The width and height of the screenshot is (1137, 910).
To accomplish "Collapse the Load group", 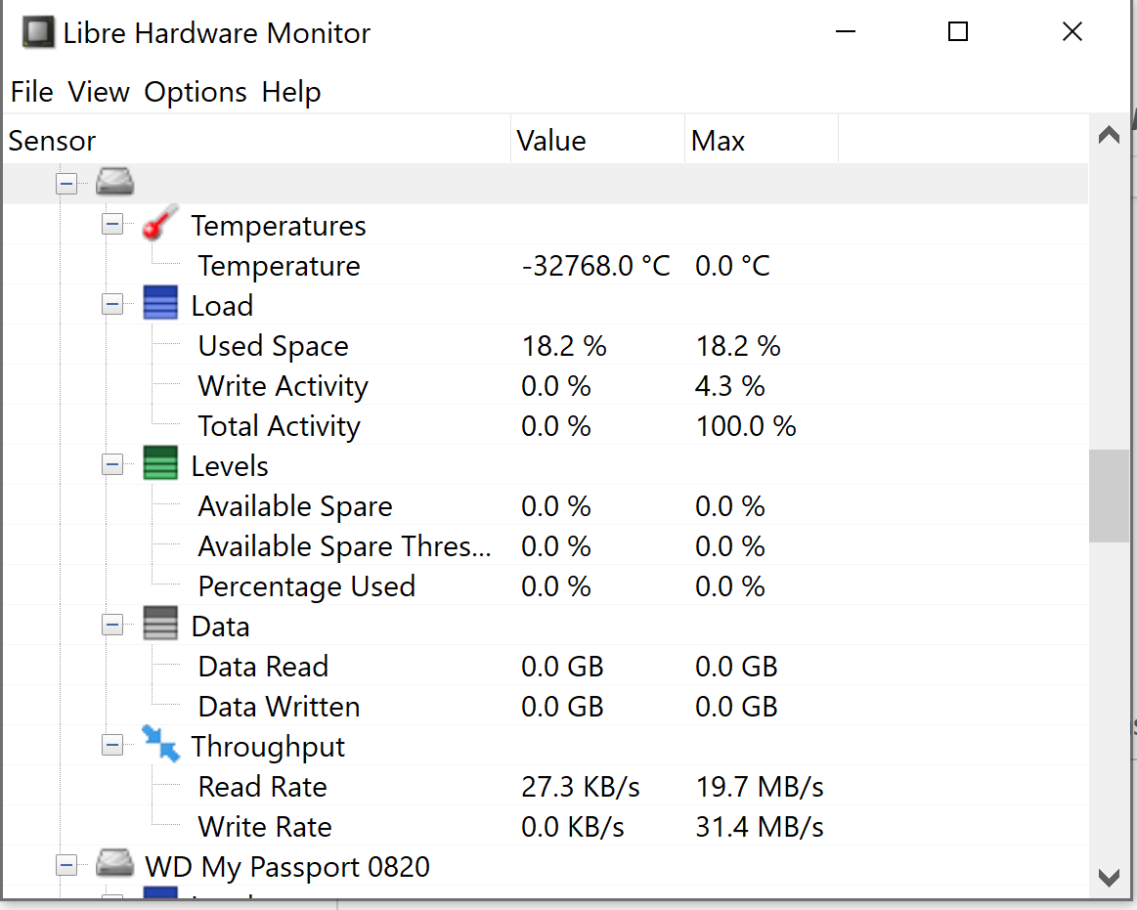I will click(111, 303).
